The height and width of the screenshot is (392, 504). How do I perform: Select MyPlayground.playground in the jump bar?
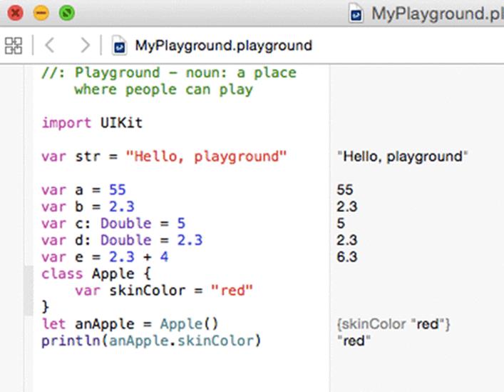223,46
